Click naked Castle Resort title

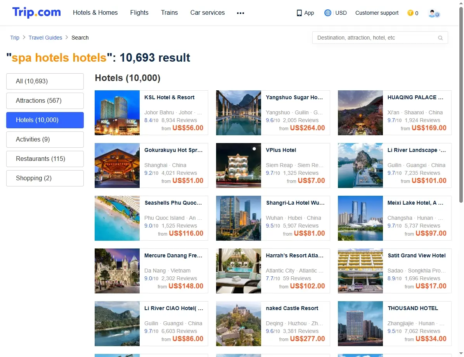(292, 308)
